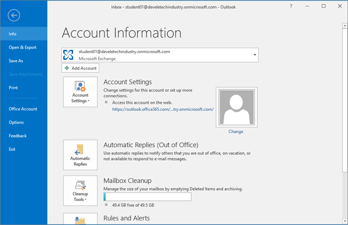The width and height of the screenshot is (348, 225).
Task: Open the Account Settings button menu
Action: pos(80,93)
